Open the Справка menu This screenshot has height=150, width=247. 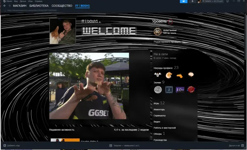[x=39, y=1]
